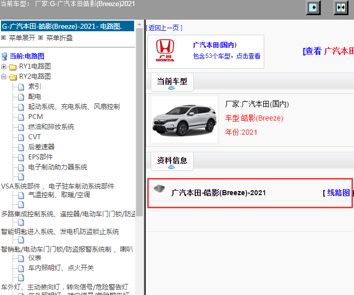Open 气温控制、取暖/空调 tree item
Viewport: 354px width, 295px height.
click(59, 195)
